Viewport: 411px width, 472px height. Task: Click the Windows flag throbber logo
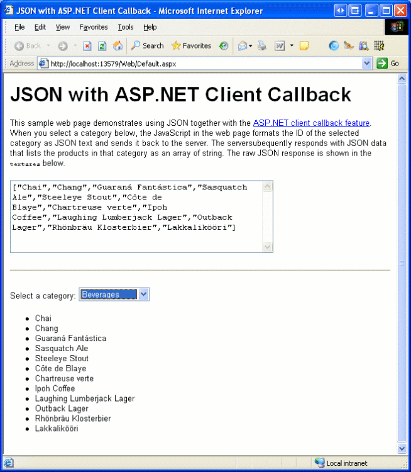(x=397, y=27)
